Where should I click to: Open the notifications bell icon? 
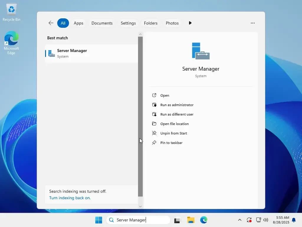(294, 220)
